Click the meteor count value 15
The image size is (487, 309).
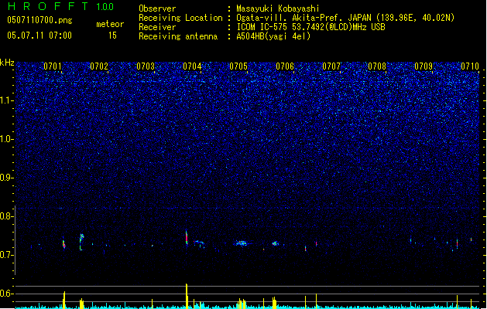(x=112, y=36)
